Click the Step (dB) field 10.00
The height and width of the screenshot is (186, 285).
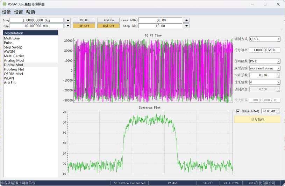click(x=160, y=26)
